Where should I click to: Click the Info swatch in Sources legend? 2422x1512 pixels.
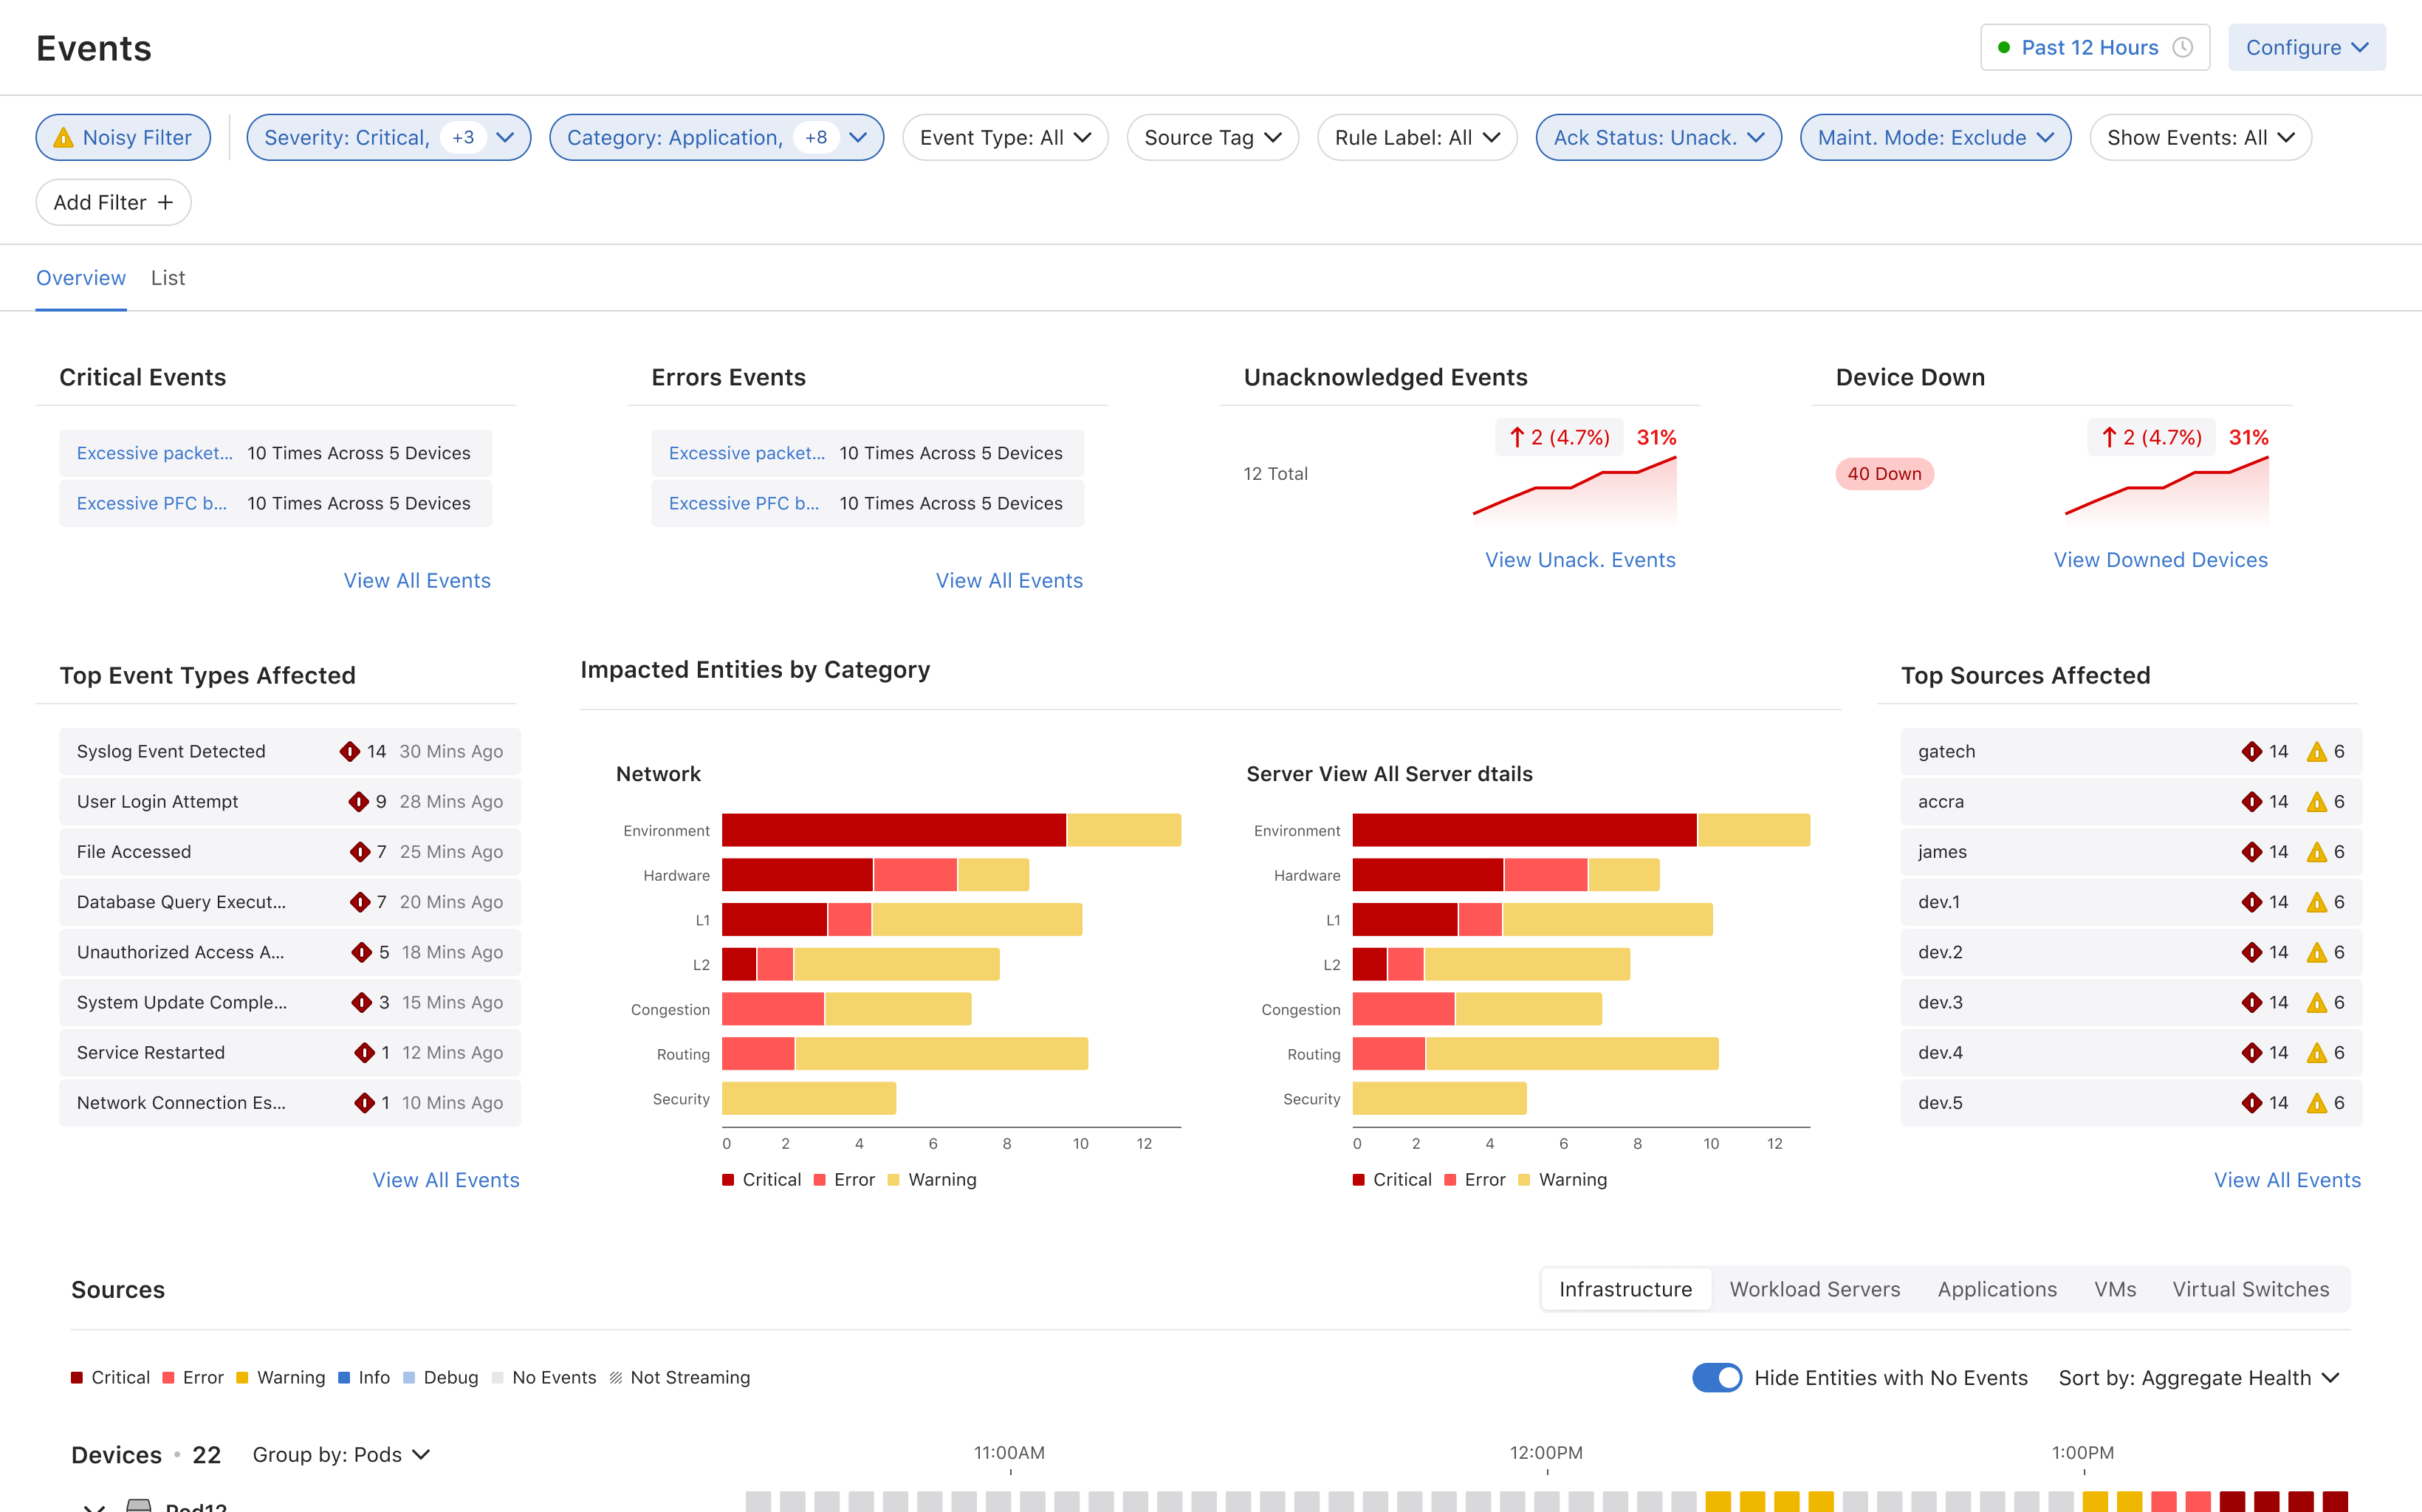click(344, 1378)
